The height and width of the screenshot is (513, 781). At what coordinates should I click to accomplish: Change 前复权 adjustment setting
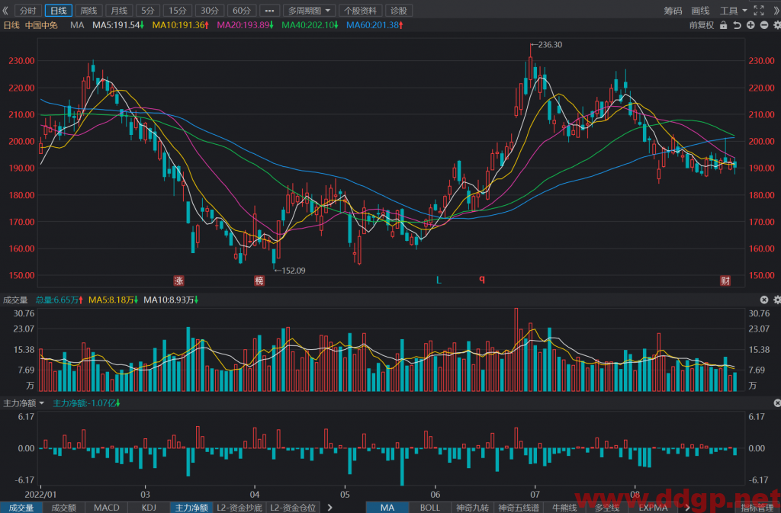702,25
